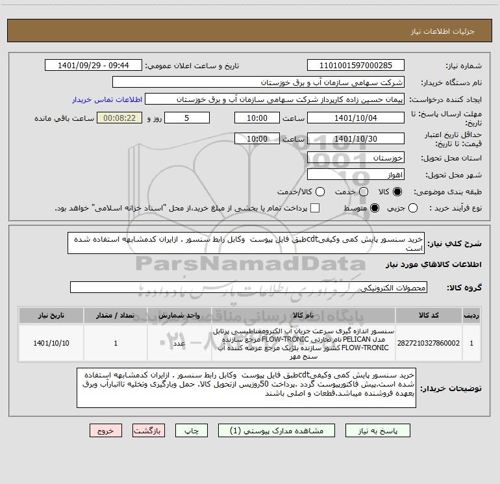Click the توضیحات خریدار text area
This screenshot has width=500, height=484.
point(246,388)
